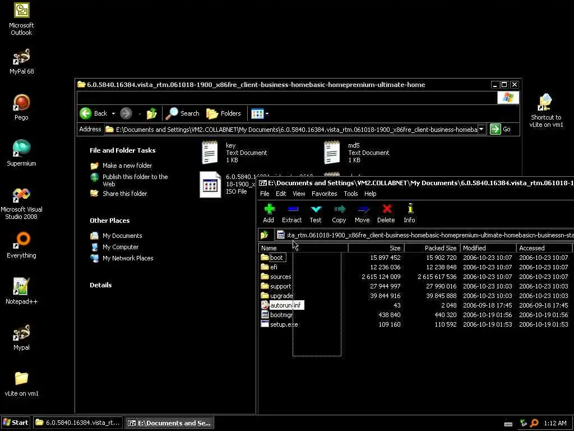Select the bootmgr file in 7-Zip
Viewport: 574px width, 431px height.
point(277,315)
